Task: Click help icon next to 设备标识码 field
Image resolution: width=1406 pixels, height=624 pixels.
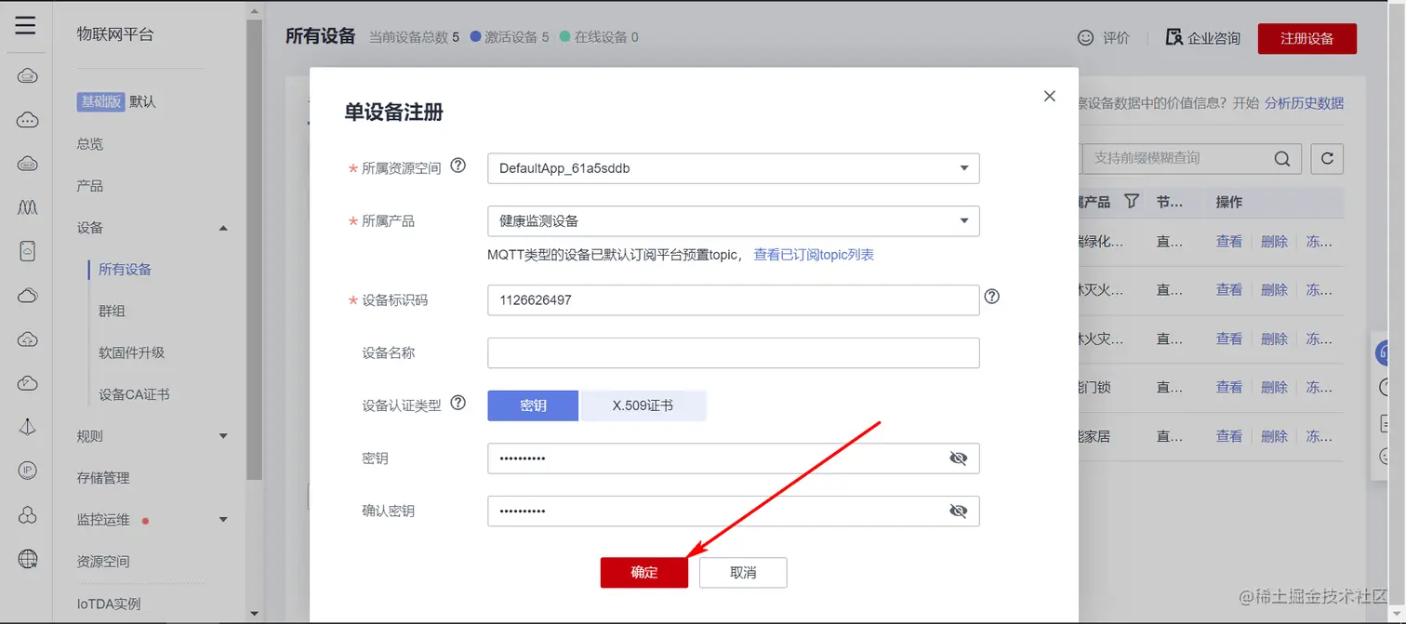Action: tap(992, 297)
